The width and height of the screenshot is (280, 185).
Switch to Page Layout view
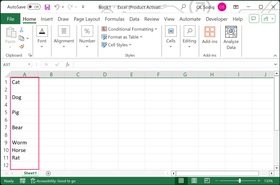[194, 181]
